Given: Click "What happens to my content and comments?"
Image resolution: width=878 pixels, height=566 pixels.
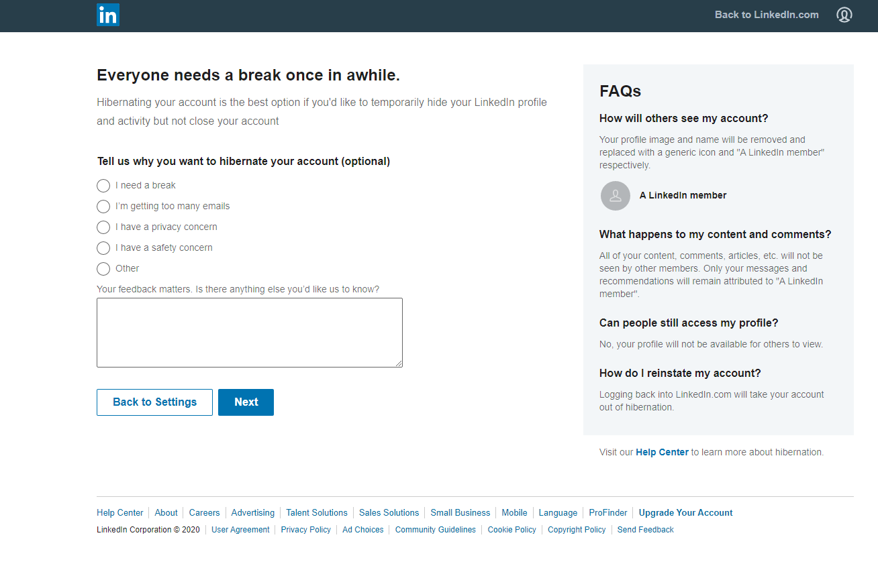Looking at the screenshot, I should click(715, 234).
